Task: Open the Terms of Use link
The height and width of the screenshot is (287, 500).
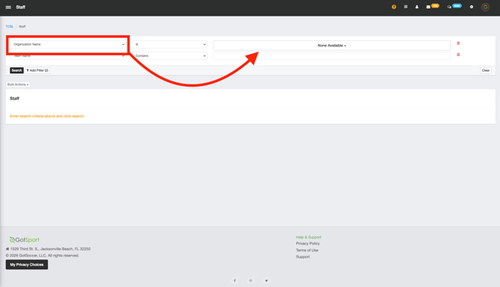Action: [x=307, y=250]
